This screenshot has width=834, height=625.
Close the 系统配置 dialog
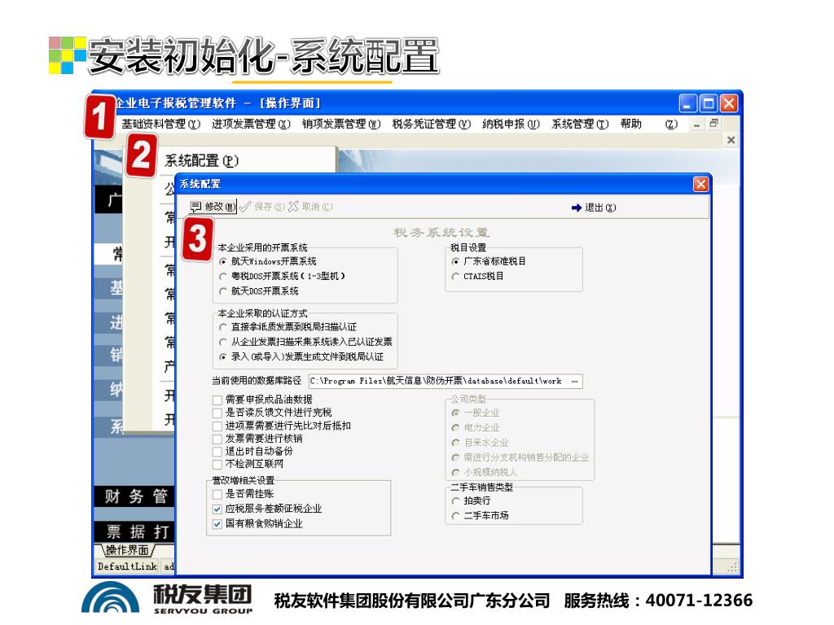tap(700, 184)
